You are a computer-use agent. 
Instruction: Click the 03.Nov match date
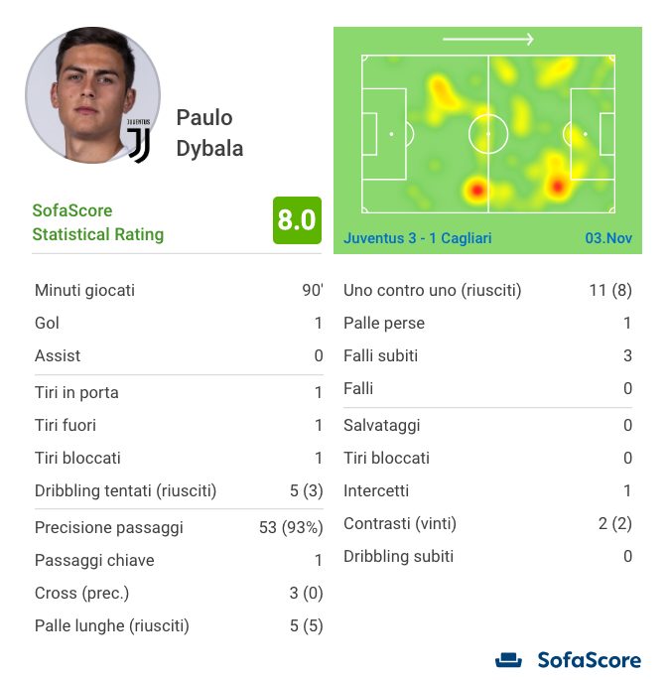[x=608, y=238]
